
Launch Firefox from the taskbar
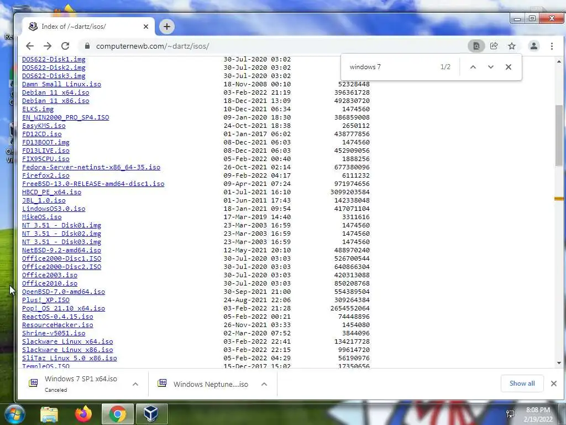(83, 414)
